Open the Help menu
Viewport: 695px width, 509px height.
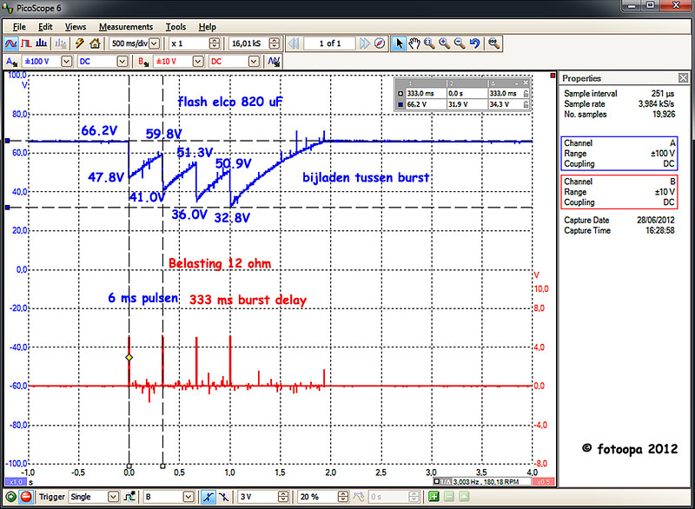tap(207, 27)
